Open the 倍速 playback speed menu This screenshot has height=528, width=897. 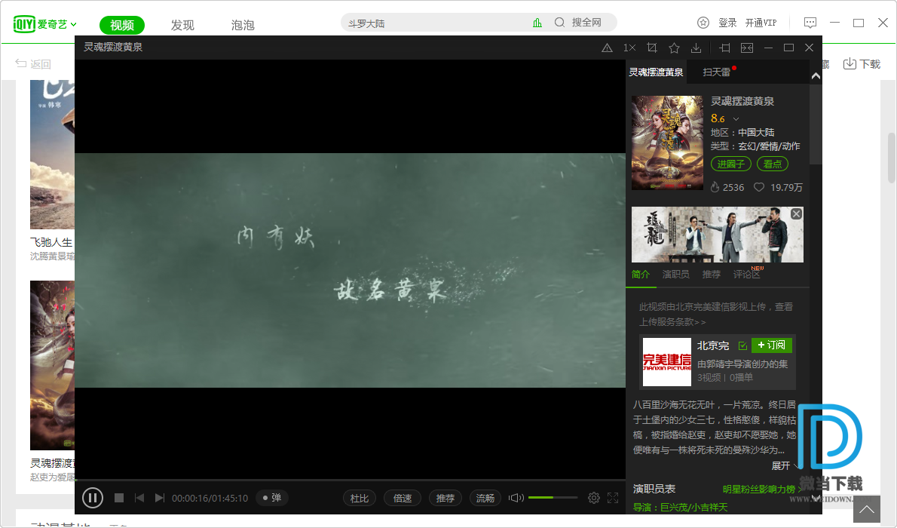click(403, 499)
